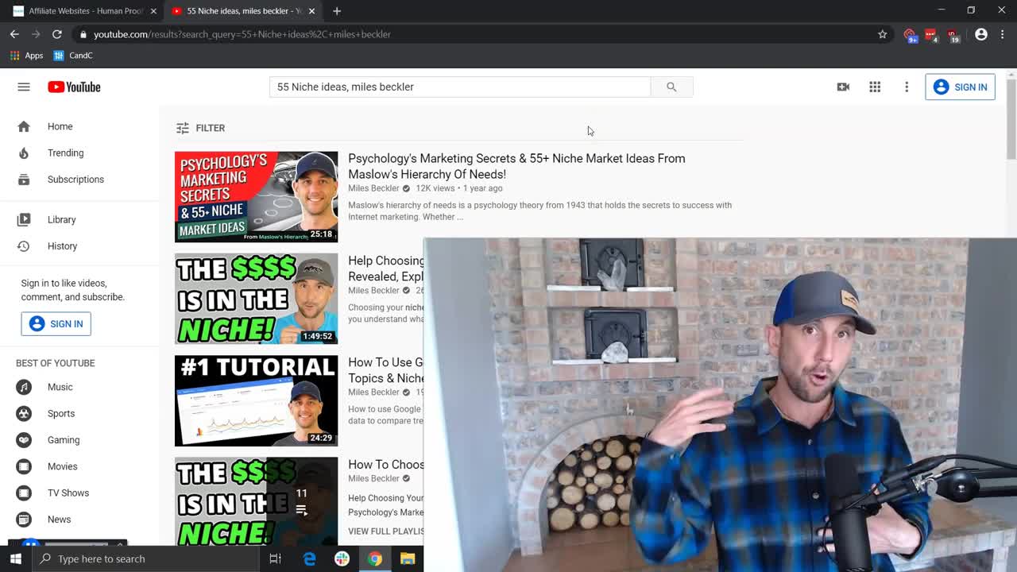The image size is (1017, 572).
Task: Click the sidebar SIGN IN button
Action: pyautogui.click(x=56, y=323)
